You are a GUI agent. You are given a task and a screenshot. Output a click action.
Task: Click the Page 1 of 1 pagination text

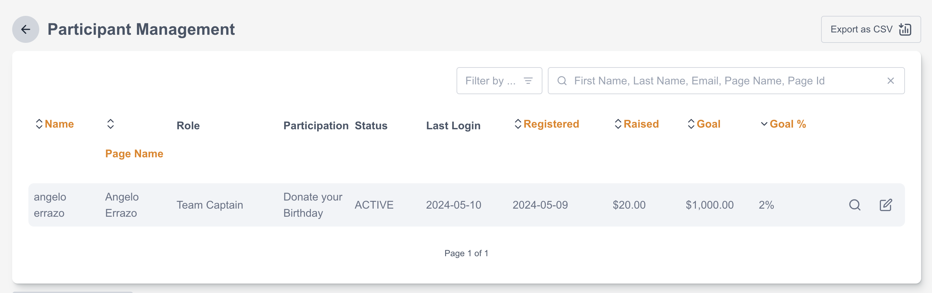466,253
